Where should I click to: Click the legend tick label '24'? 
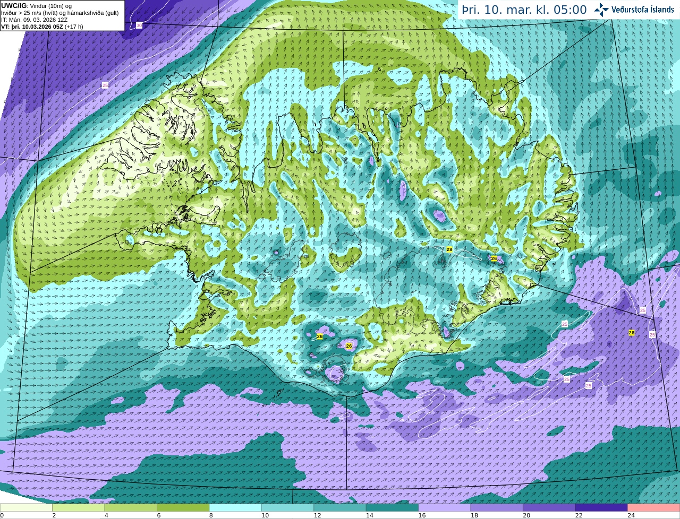tap(632, 515)
